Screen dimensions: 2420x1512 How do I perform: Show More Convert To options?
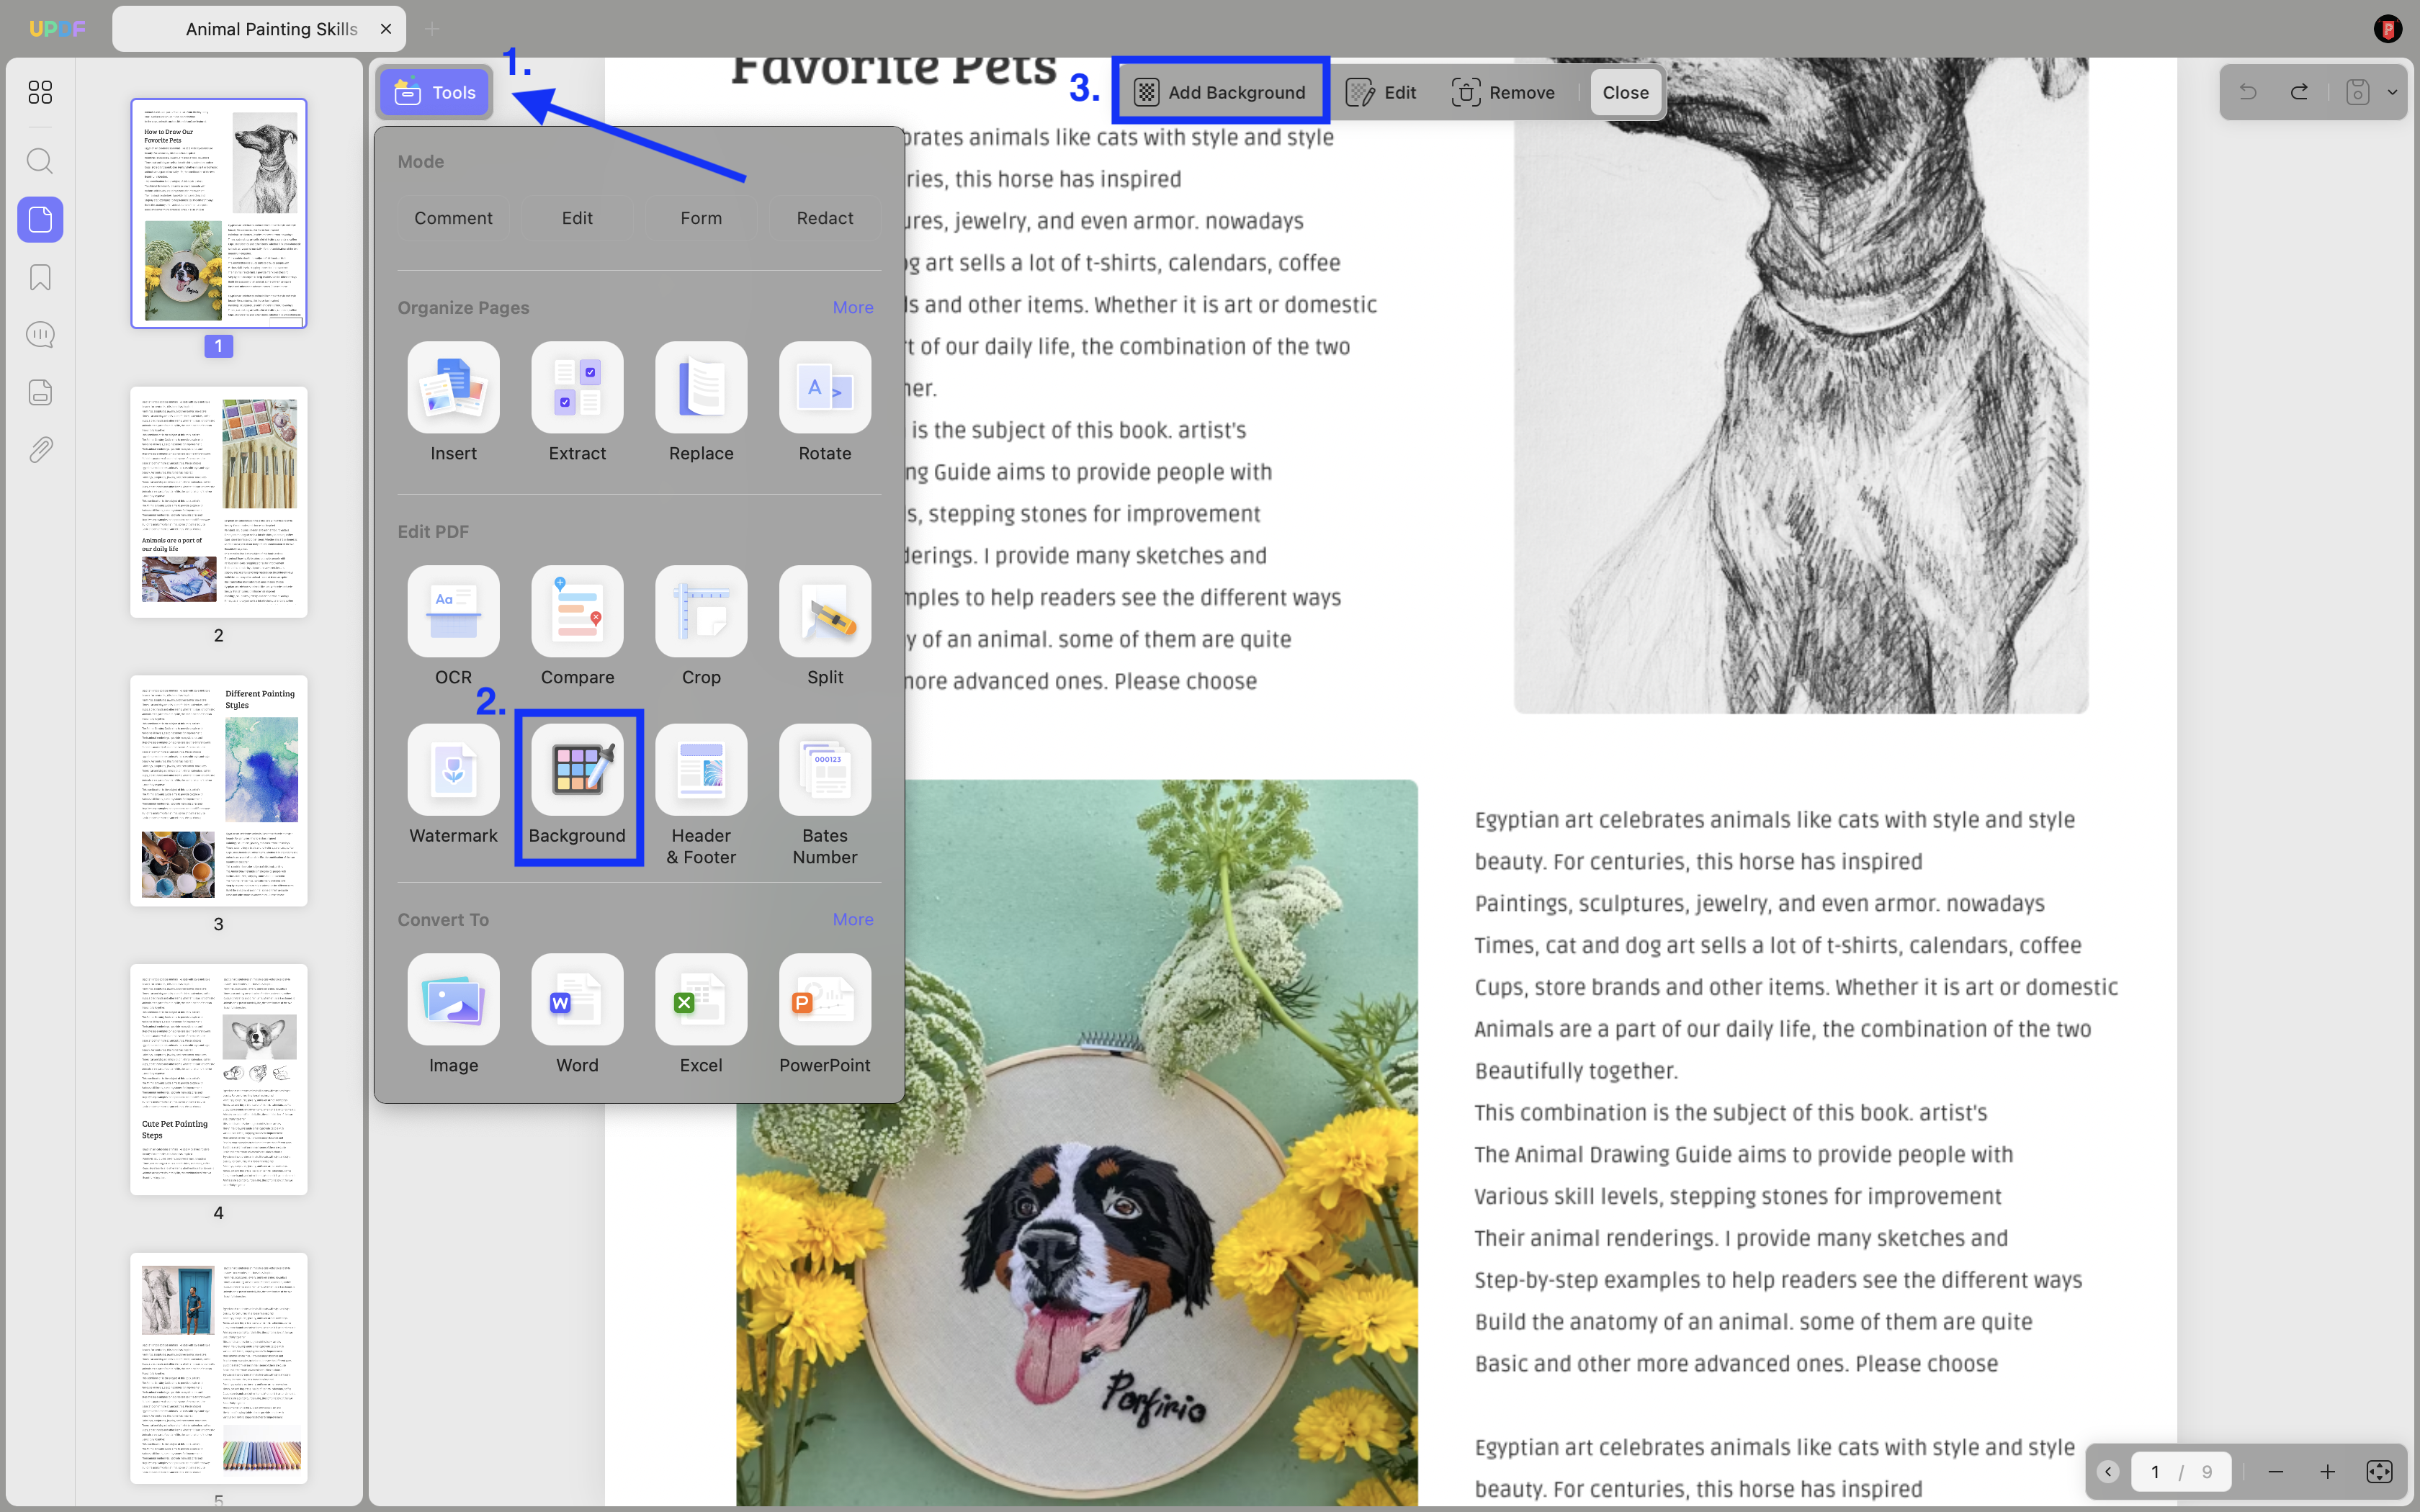[x=853, y=919]
